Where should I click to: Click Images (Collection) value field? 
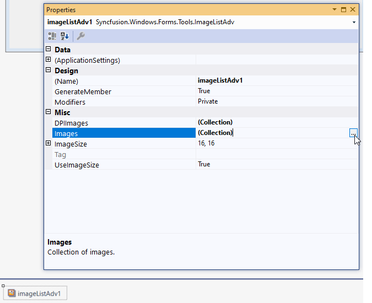click(x=272, y=133)
